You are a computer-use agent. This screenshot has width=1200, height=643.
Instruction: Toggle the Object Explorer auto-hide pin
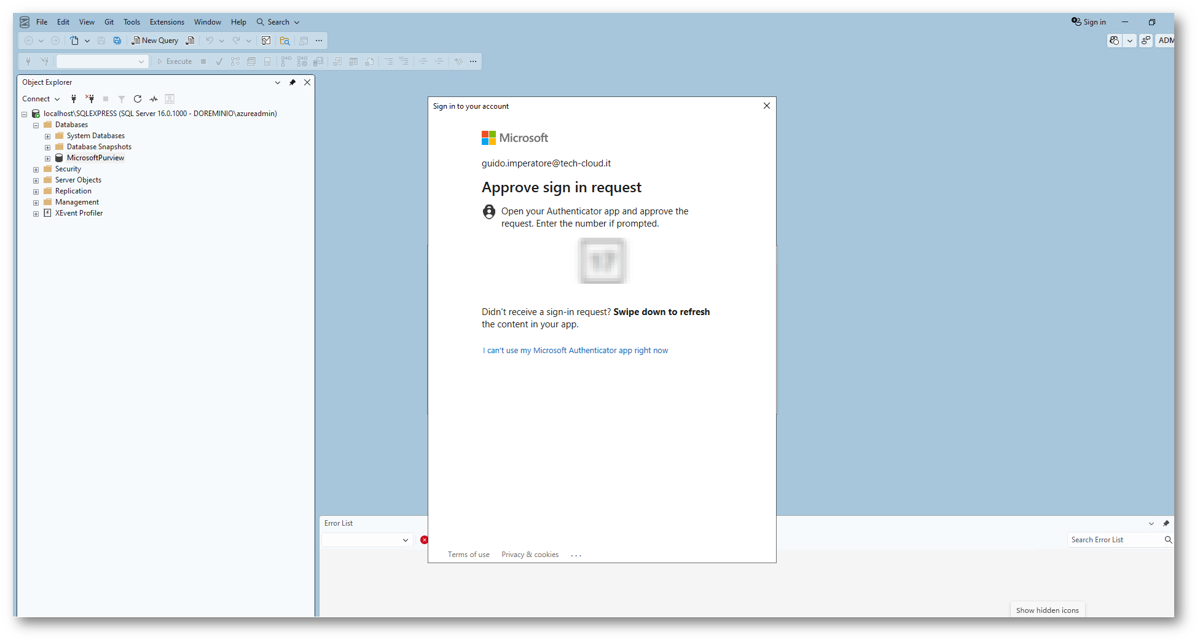pos(292,82)
